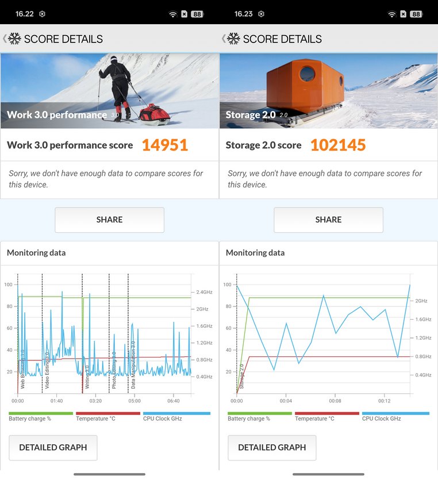Tap the Storage 2.0 banner image
This screenshot has height=480, width=438.
point(328,91)
